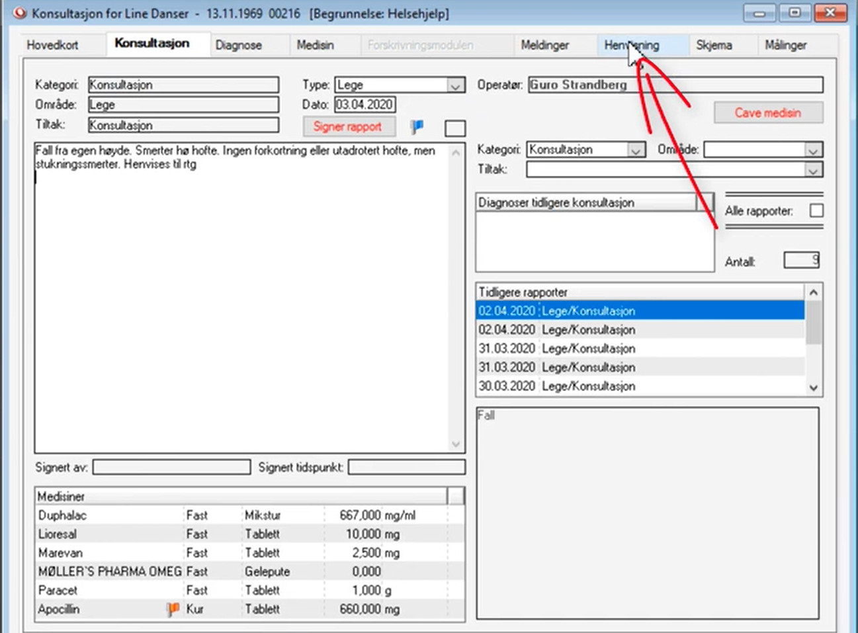Click the Operatør field showing Guro Strandberg
The width and height of the screenshot is (858, 633).
coord(675,85)
